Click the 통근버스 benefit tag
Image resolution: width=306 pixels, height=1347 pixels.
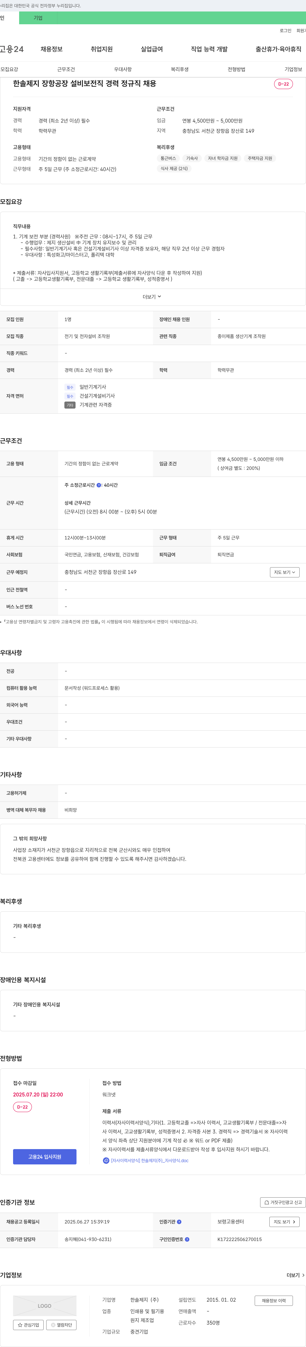[x=168, y=158]
